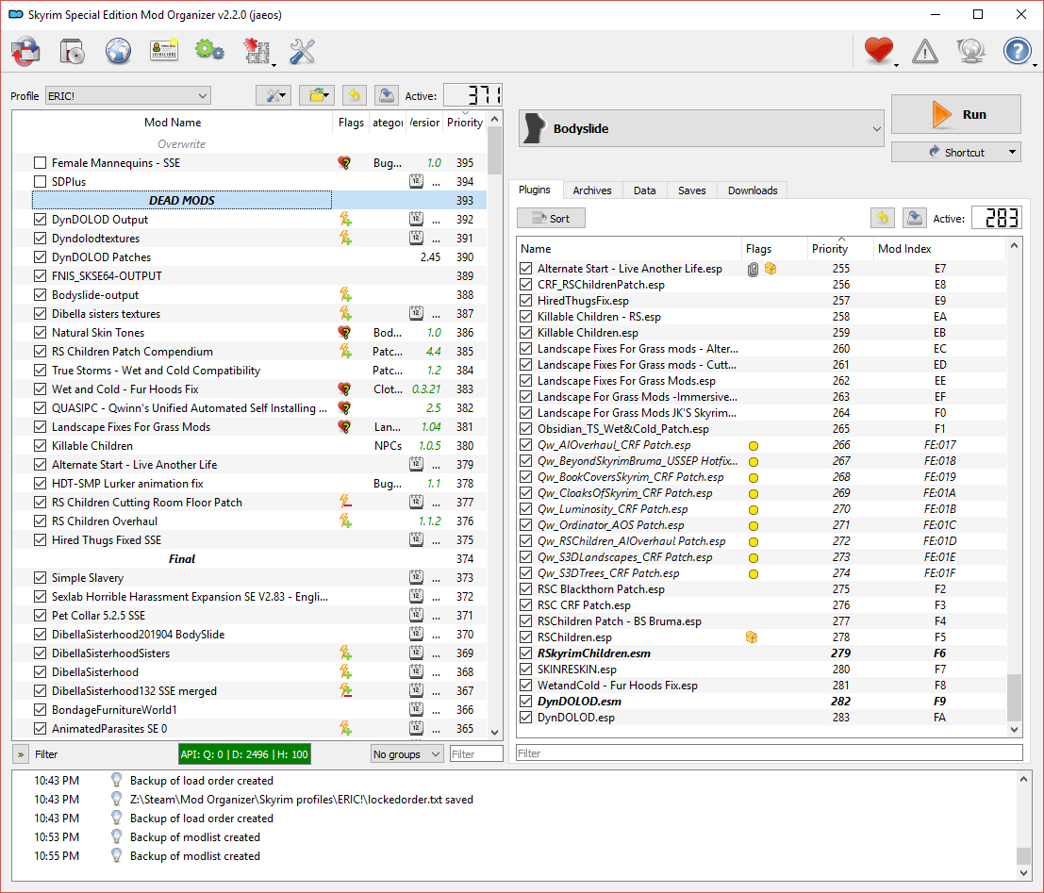Click notes icon in SDPlus row
The image size is (1044, 893).
tap(416, 181)
